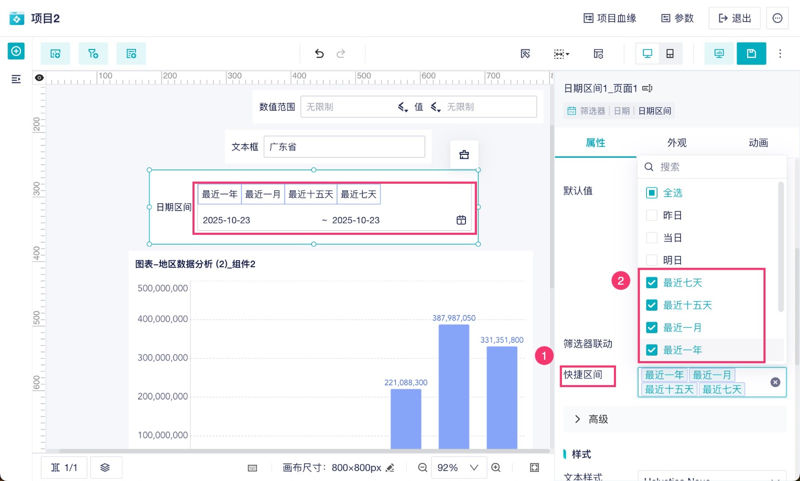This screenshot has height=481, width=800.
Task: Click the dropdown list scrollbar
Action: (x=781, y=247)
